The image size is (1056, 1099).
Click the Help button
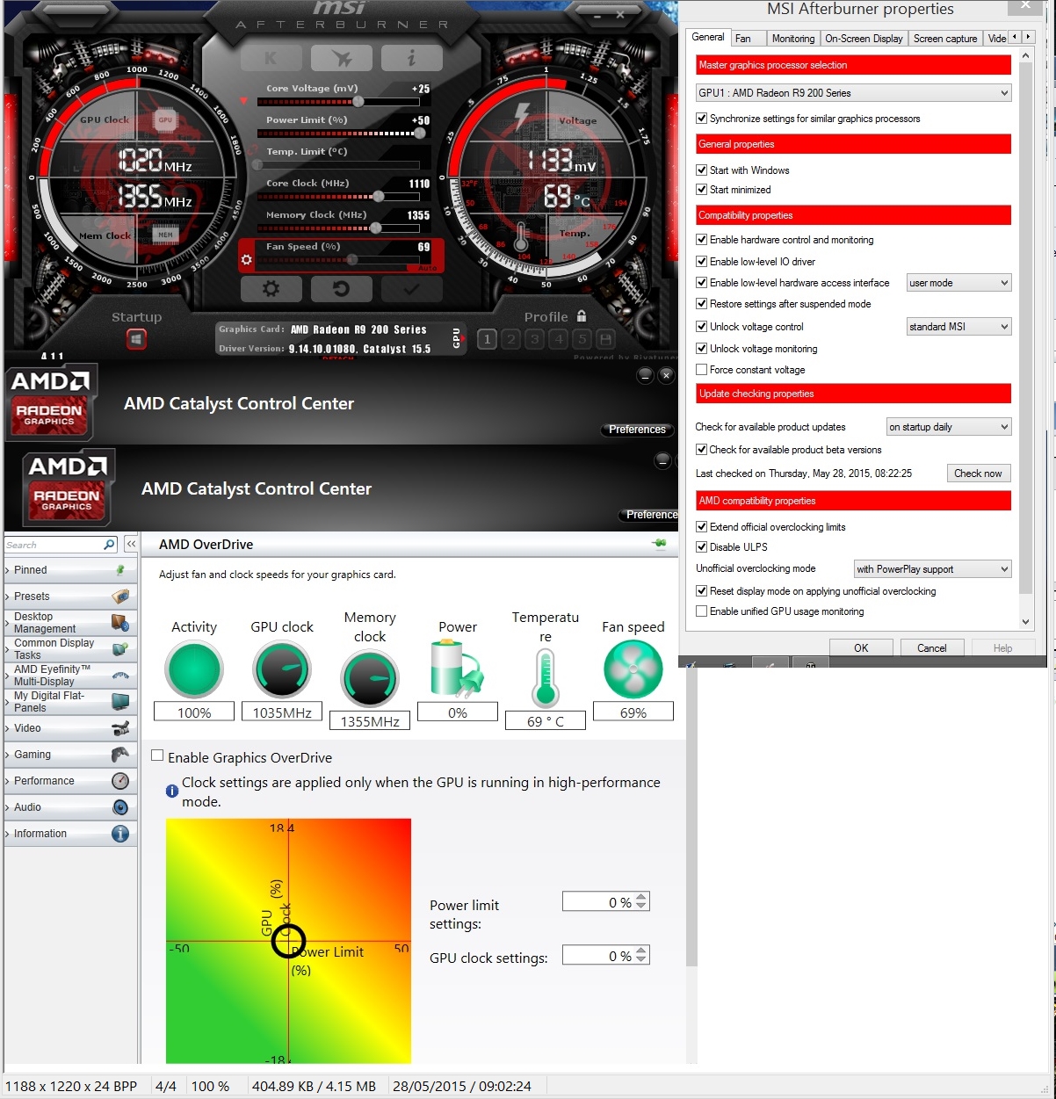click(1003, 648)
